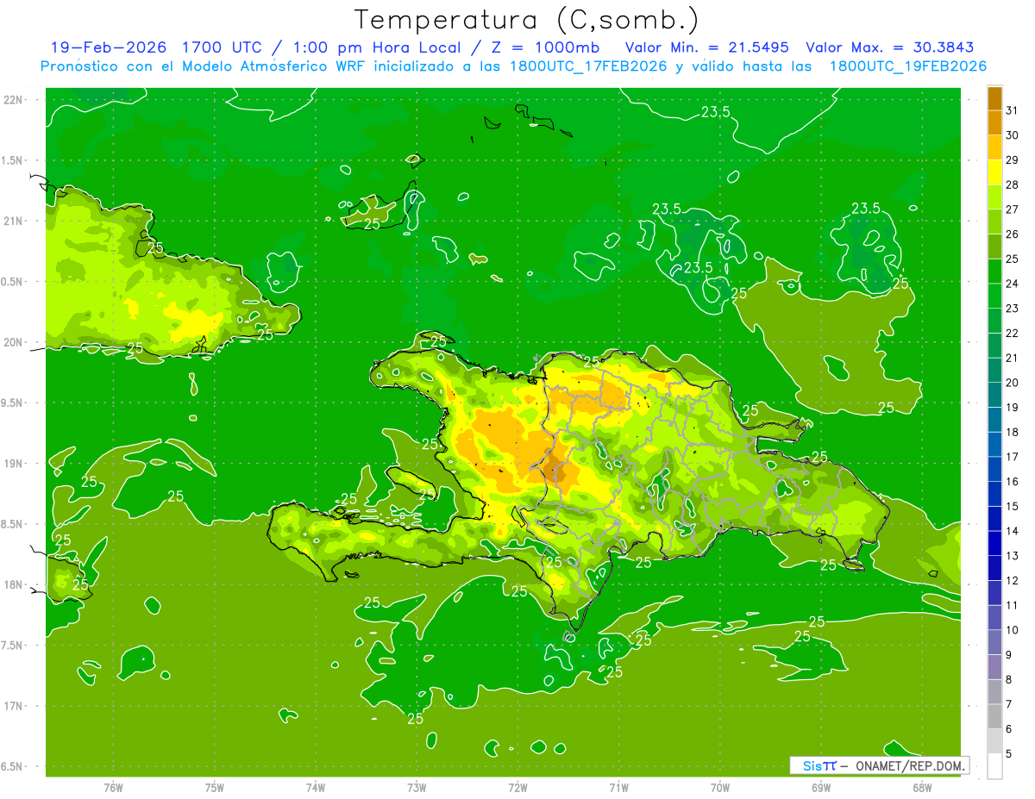Click the legend scale value '5'
Image resolution: width=1035 pixels, height=799 pixels.
pos(1009,754)
